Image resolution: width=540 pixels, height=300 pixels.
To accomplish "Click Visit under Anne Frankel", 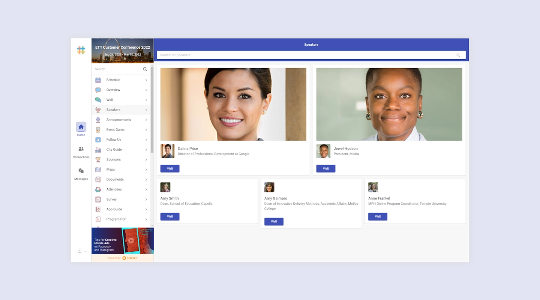I will pyautogui.click(x=377, y=216).
